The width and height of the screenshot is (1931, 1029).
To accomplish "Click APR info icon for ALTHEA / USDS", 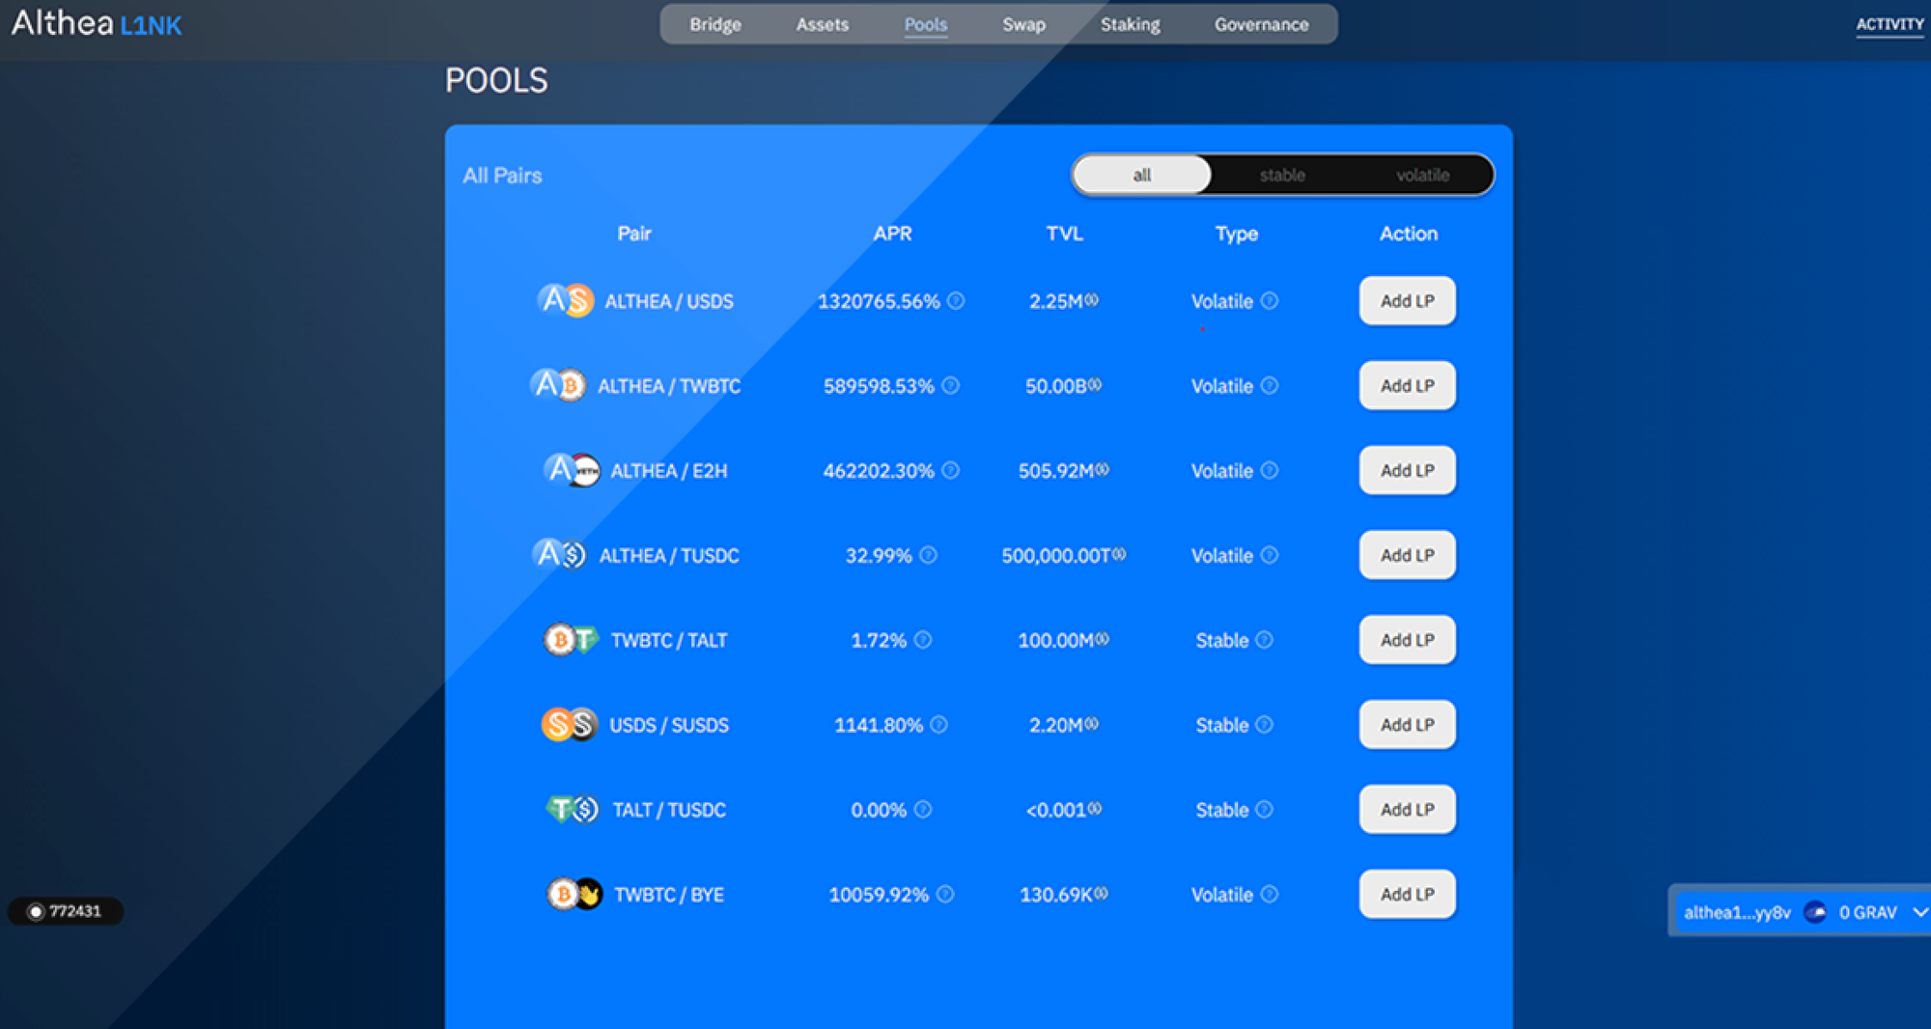I will (956, 301).
